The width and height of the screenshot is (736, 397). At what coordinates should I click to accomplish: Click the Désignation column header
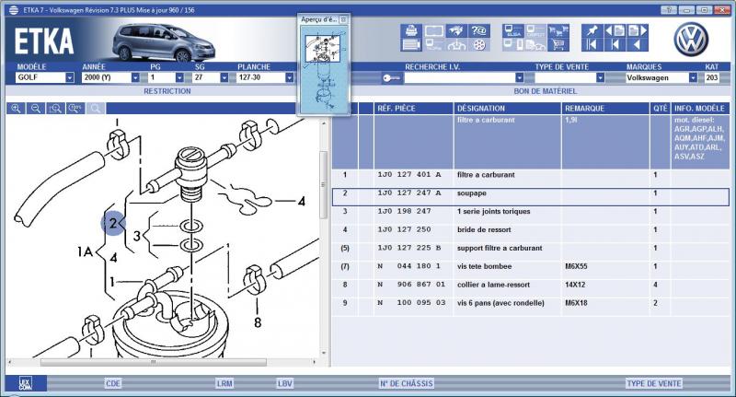[x=507, y=109]
